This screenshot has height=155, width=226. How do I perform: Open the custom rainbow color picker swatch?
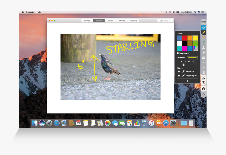click(195, 48)
